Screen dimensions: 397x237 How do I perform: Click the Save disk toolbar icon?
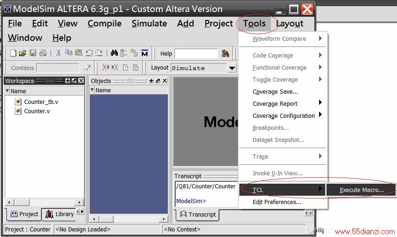[33, 53]
